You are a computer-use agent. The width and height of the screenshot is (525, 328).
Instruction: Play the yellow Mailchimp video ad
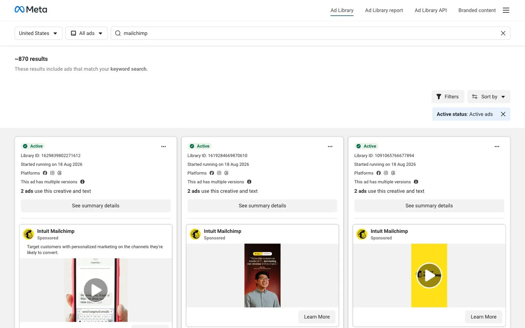coord(429,276)
